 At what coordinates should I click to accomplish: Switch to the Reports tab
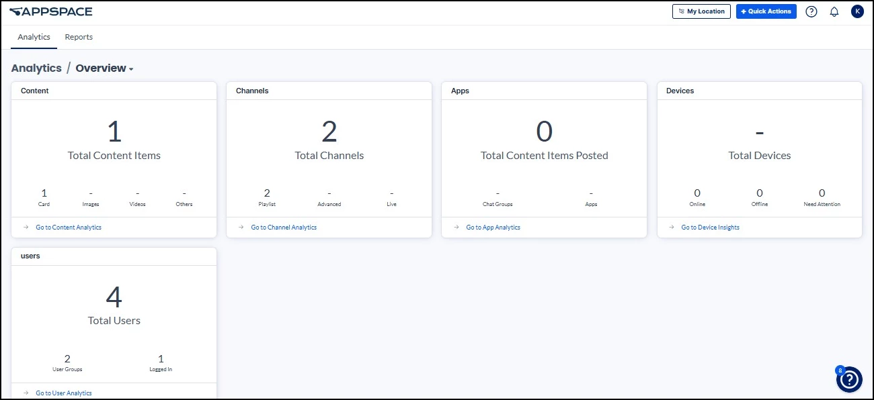(79, 38)
